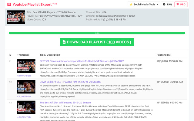Image resolution: width=194 pixels, height=121 pixels.
Task: Click the v1.0.0 version label
Action: (55, 4)
